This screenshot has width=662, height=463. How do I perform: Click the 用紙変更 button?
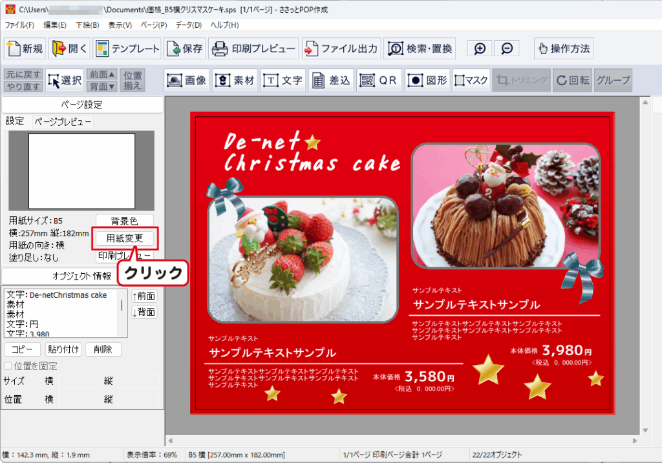click(x=125, y=238)
